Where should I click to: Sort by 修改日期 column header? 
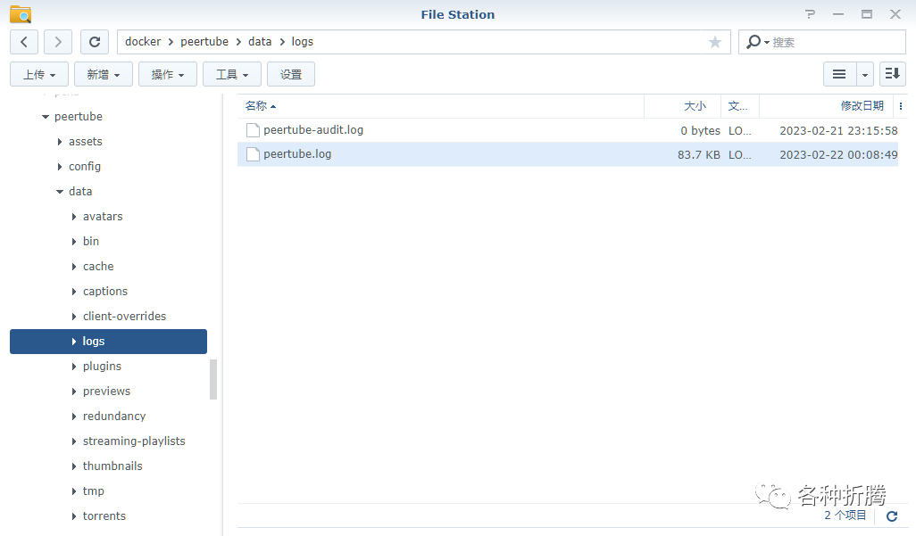pyautogui.click(x=862, y=105)
